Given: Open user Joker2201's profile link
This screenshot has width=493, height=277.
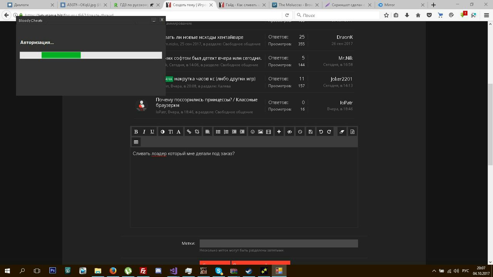Looking at the screenshot, I should coord(341,79).
